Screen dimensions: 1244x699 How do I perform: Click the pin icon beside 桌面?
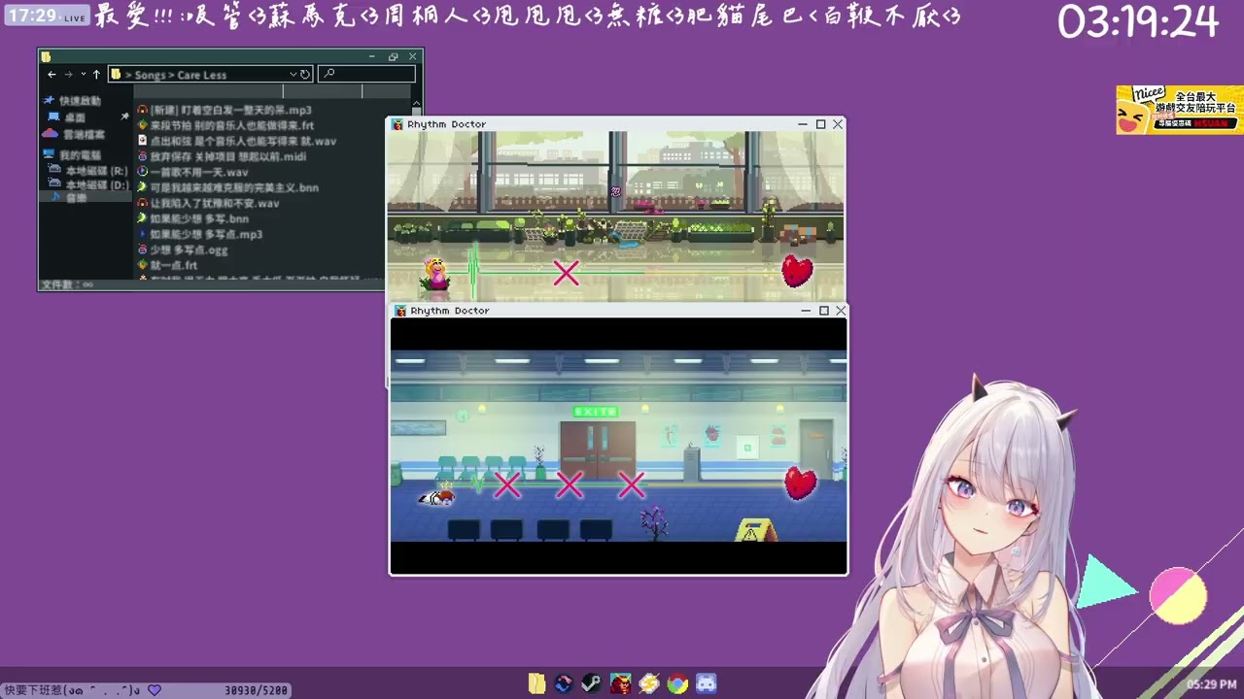(x=124, y=116)
